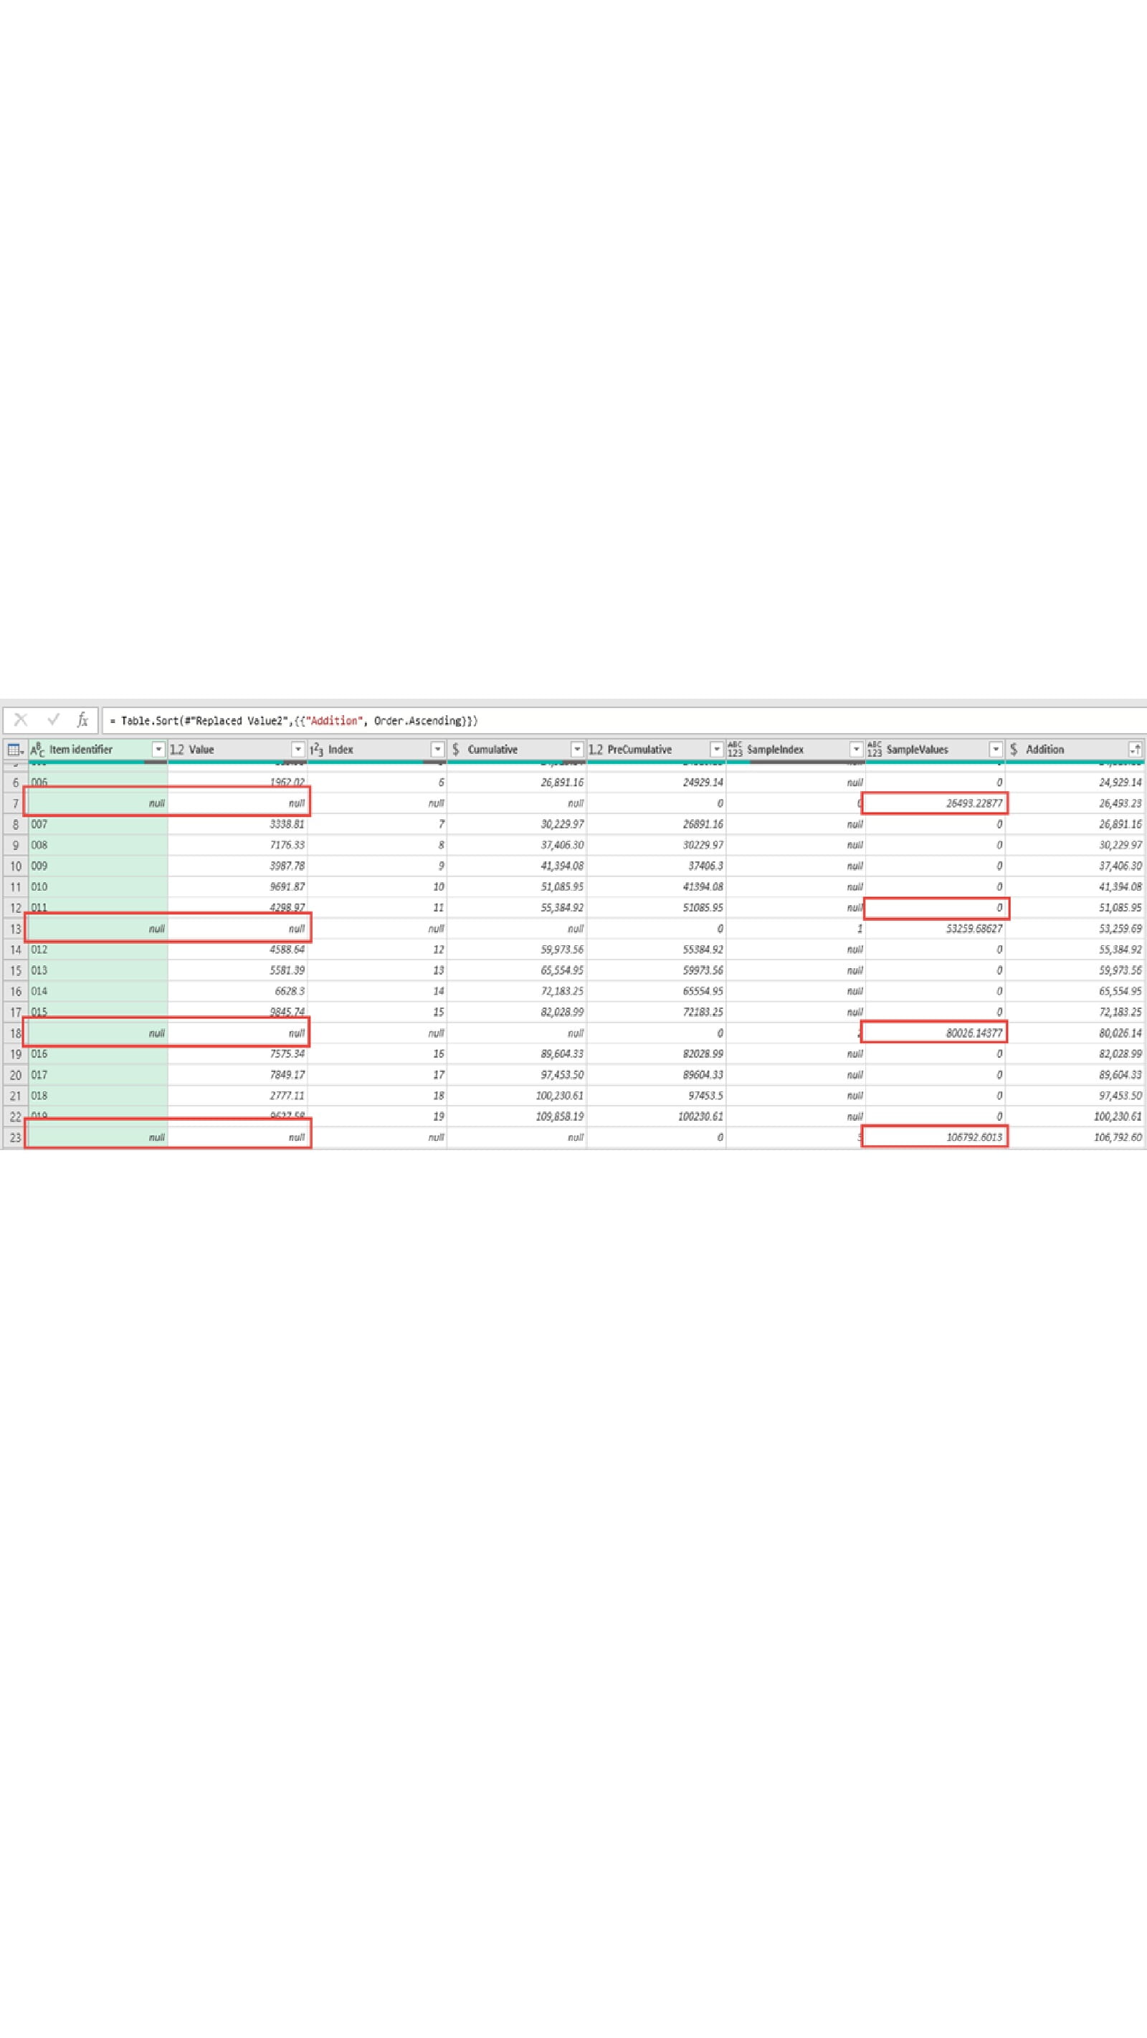This screenshot has height=2038, width=1147.
Task: Open the Value column filter dropdown
Action: point(298,750)
